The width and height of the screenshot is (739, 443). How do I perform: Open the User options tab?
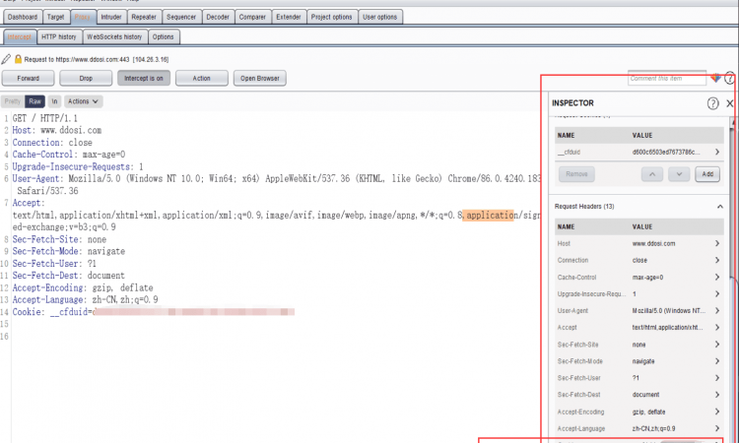click(x=380, y=17)
